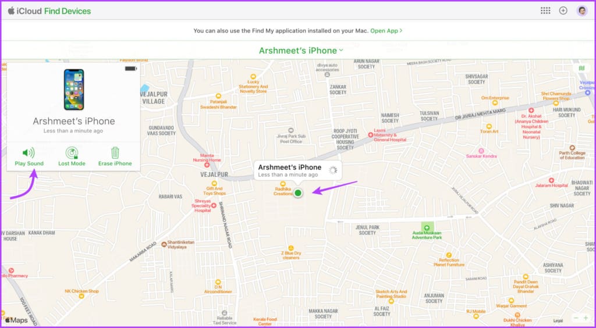Switch map view with the map mode icon
596x328 pixels.
[581, 69]
